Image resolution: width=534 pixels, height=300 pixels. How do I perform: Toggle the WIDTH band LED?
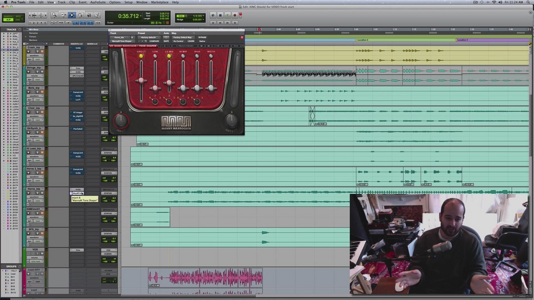[211, 56]
